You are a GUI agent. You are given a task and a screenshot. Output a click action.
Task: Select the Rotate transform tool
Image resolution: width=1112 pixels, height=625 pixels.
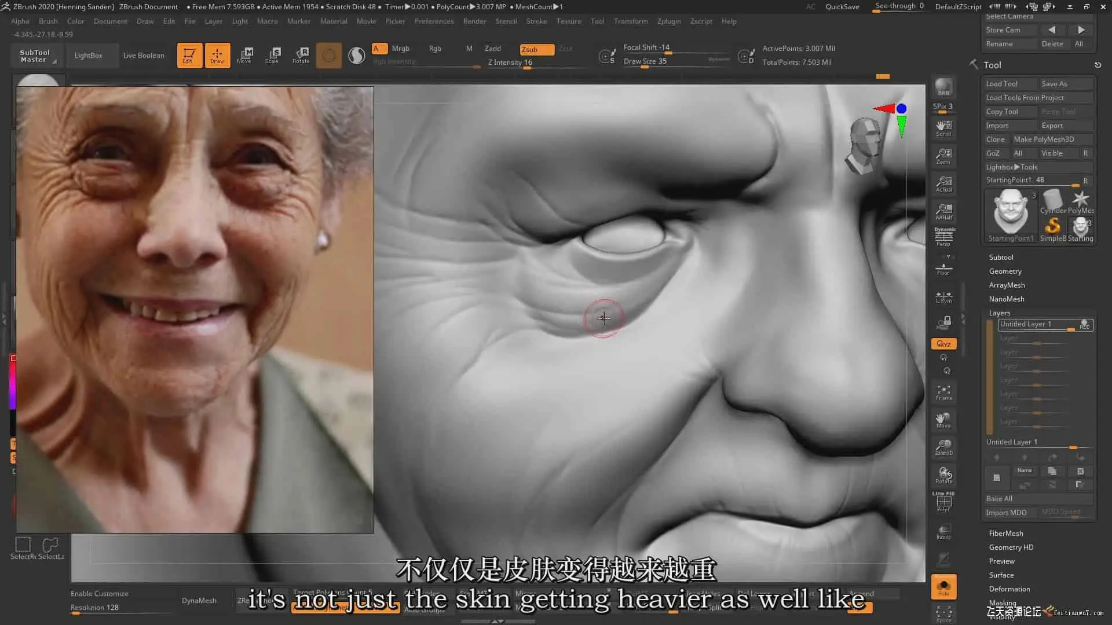coord(301,56)
